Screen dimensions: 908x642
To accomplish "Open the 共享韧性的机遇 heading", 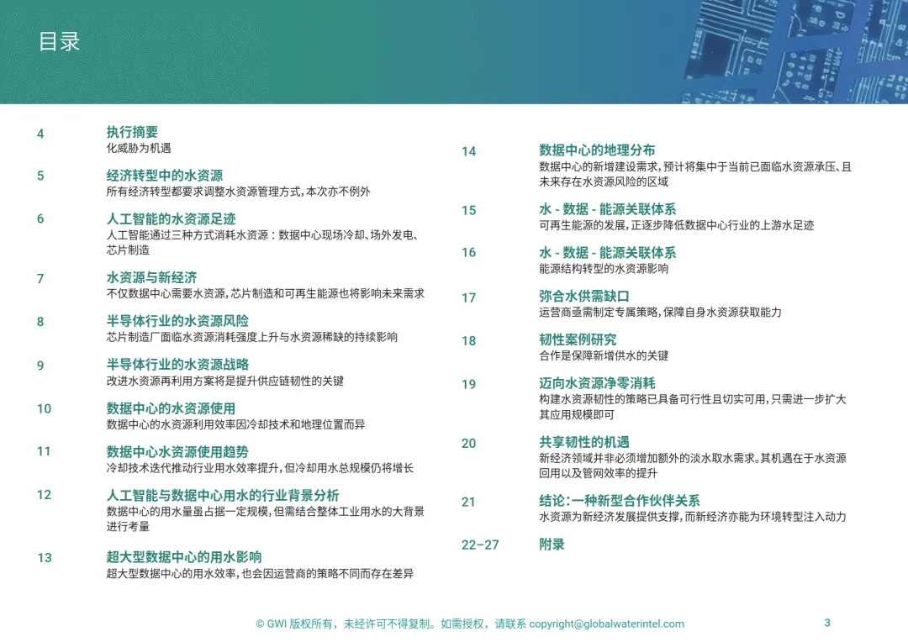I will pyautogui.click(x=584, y=442).
